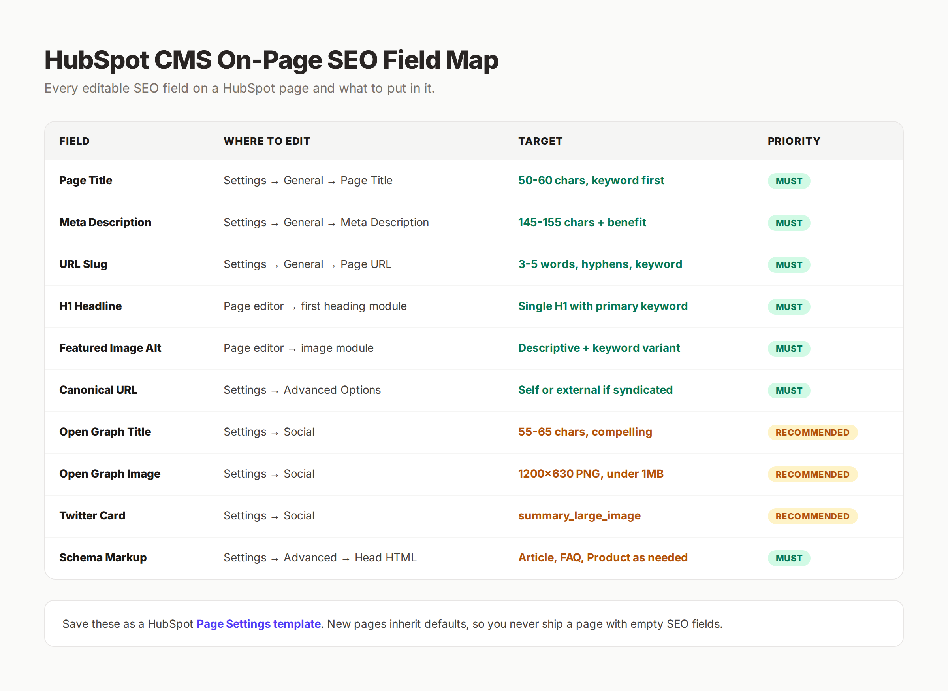The width and height of the screenshot is (948, 691).
Task: Select 'Settings → Advanced Options' path
Action: click(302, 390)
